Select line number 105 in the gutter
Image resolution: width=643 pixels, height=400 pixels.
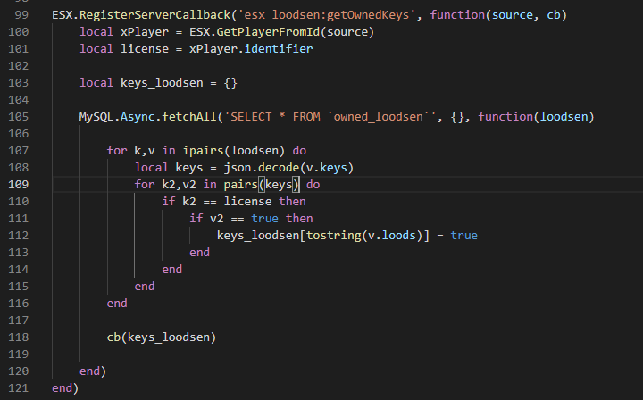(x=19, y=117)
